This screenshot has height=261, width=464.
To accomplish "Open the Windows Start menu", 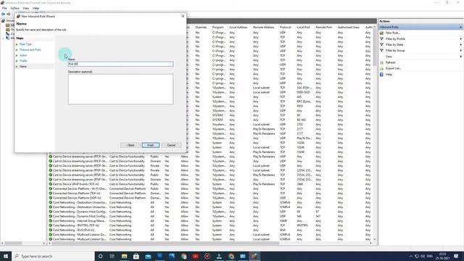I will (x=6, y=256).
